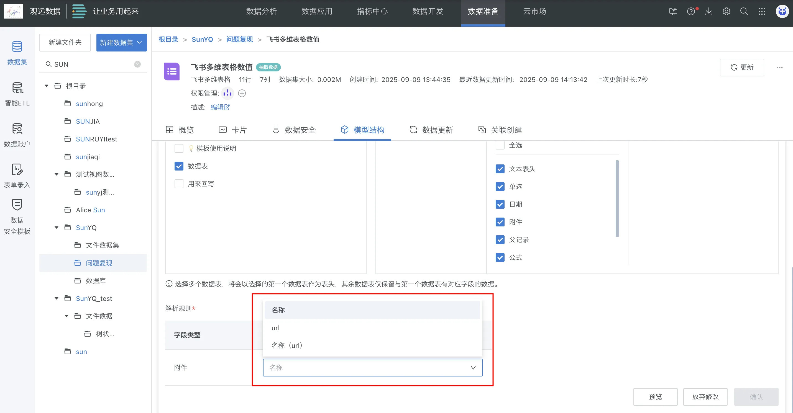Open the 新建数据集 dropdown button
This screenshot has height=413, width=793.
click(x=121, y=42)
